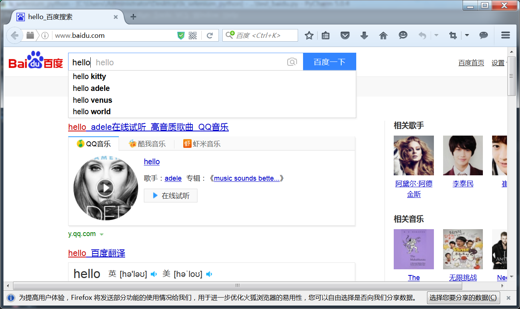Expand the y.qq.com green dropdown arrow

101,235
